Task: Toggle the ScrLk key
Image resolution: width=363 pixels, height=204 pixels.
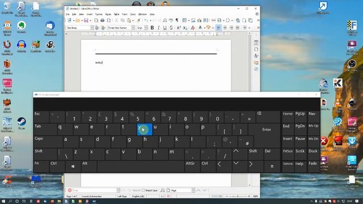Action: point(300,154)
